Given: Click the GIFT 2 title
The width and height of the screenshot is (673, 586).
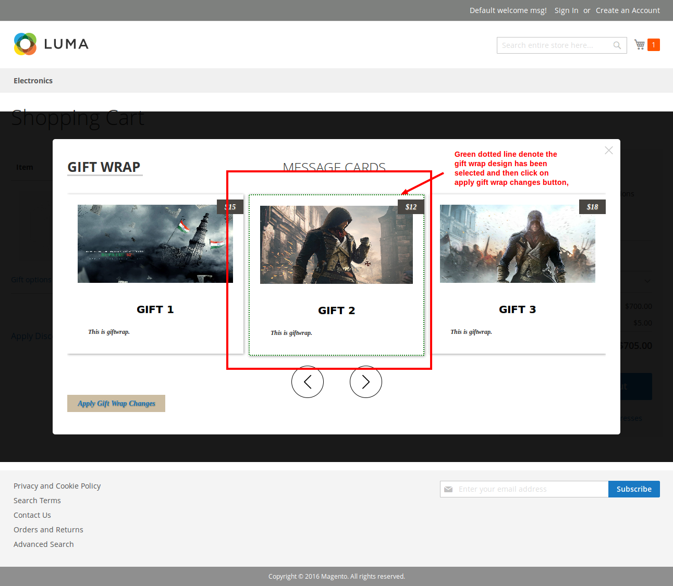Looking at the screenshot, I should tap(337, 310).
